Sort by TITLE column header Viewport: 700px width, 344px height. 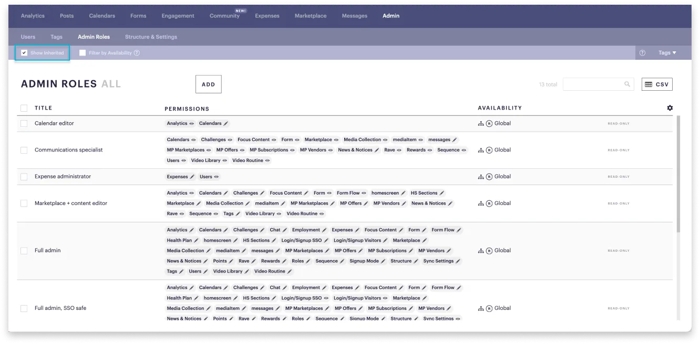pos(44,108)
